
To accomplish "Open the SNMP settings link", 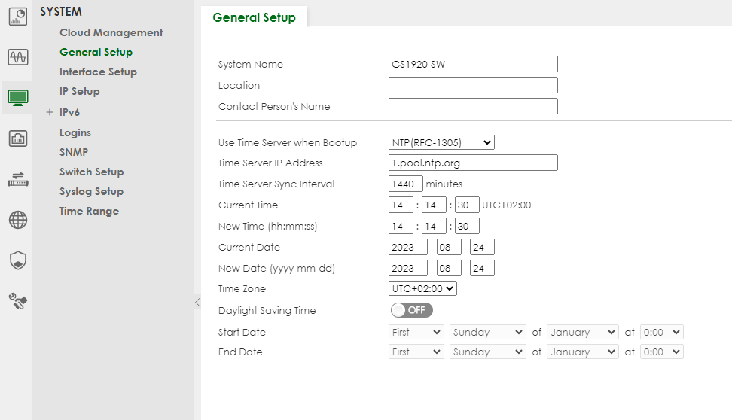I will tap(74, 152).
